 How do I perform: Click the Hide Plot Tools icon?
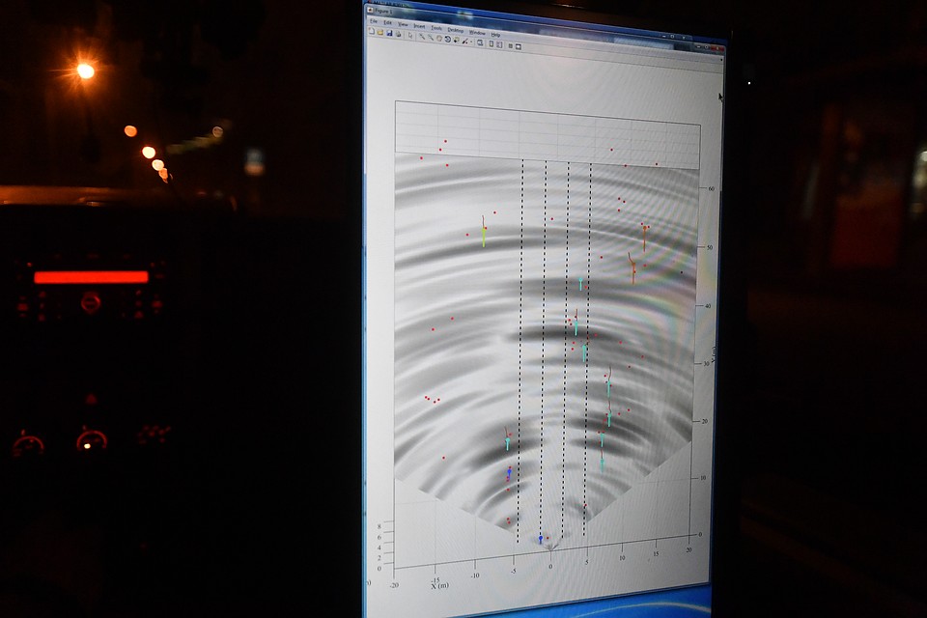point(510,45)
